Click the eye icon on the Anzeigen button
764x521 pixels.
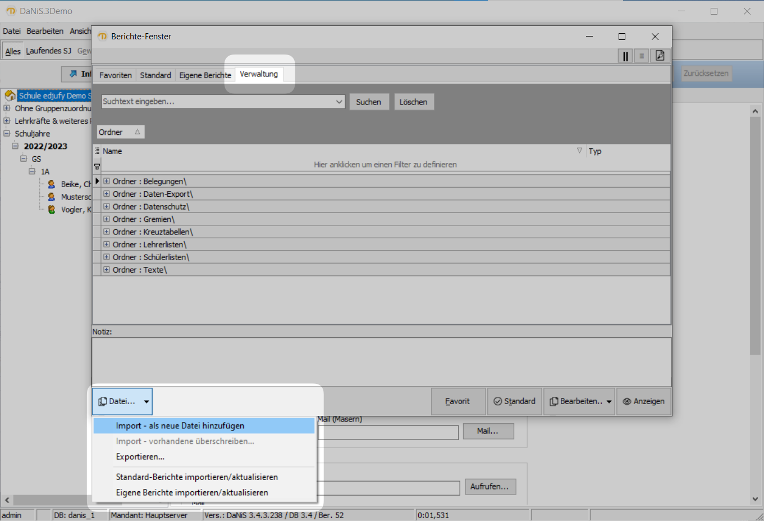(x=626, y=401)
